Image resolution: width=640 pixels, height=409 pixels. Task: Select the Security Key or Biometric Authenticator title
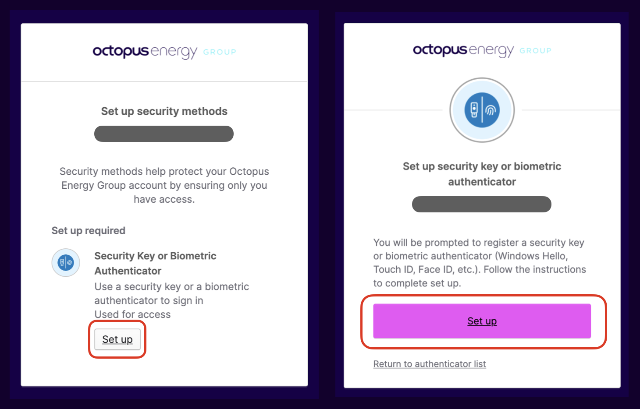click(x=155, y=263)
